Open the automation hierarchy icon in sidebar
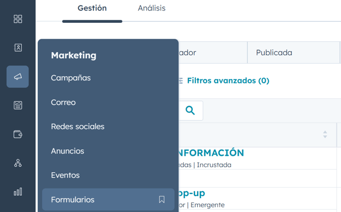This screenshot has height=212, width=341. click(18, 163)
